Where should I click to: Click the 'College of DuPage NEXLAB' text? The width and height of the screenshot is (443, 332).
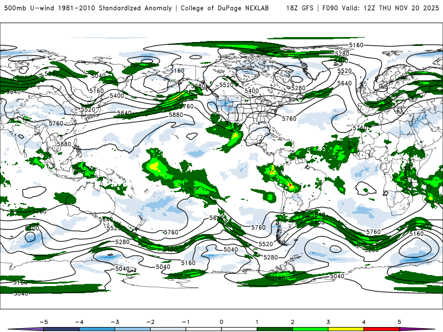(x=225, y=8)
